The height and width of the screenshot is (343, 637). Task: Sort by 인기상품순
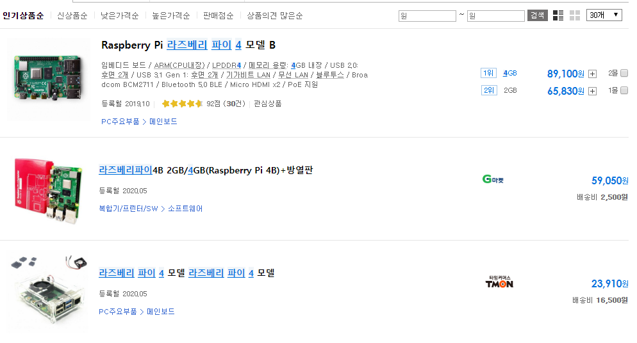coord(23,16)
